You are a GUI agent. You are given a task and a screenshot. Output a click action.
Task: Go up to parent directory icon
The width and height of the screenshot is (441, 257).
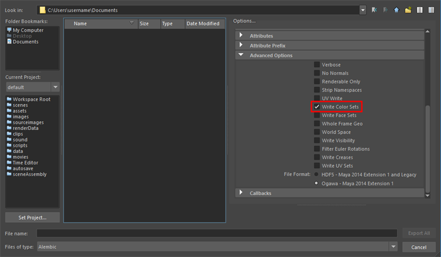click(x=397, y=10)
